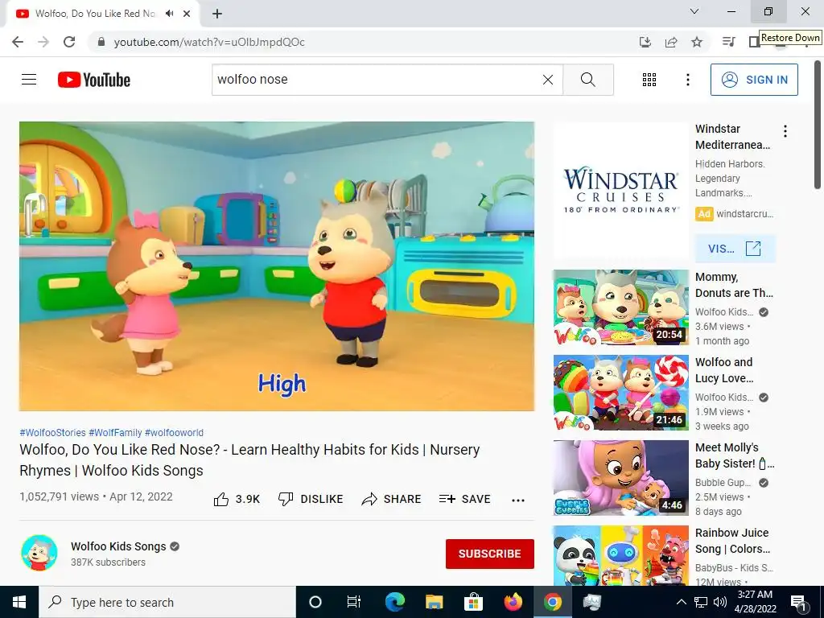
Task: Open Microsoft Store from taskbar
Action: tap(473, 602)
